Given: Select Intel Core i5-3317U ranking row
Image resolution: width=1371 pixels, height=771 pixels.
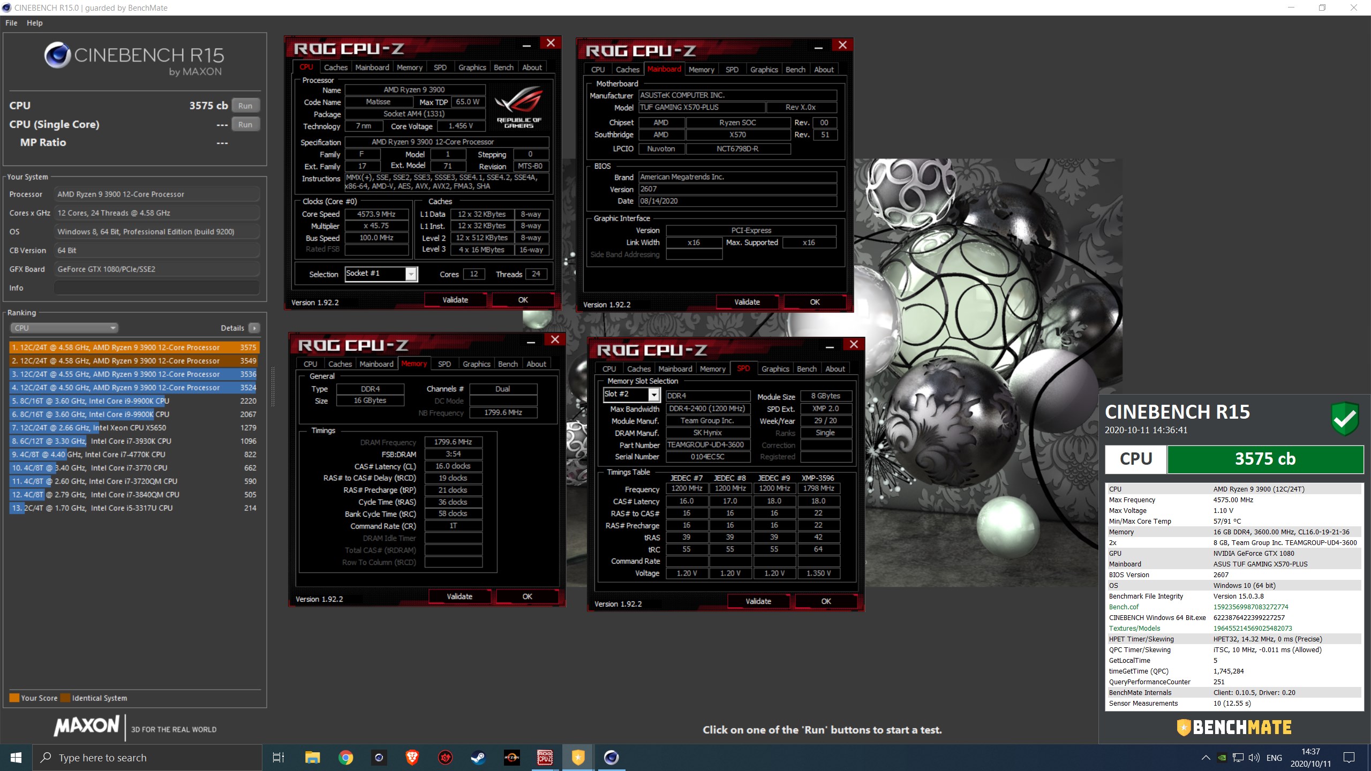Looking at the screenshot, I should 134,508.
